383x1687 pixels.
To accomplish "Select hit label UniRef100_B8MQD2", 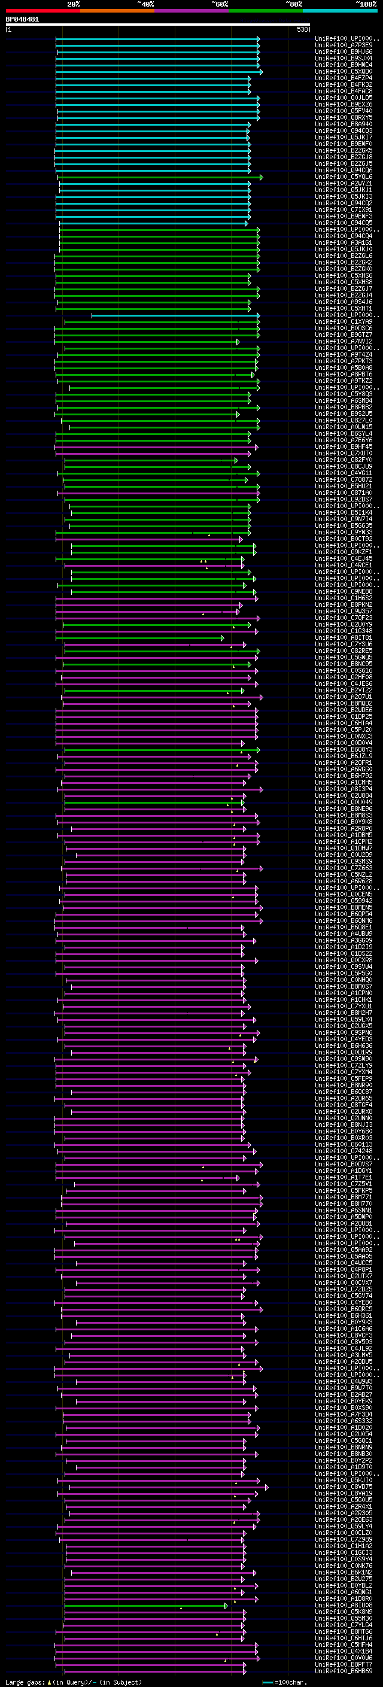I will click(344, 704).
